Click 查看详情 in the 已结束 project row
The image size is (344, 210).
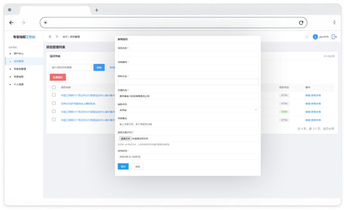[x=316, y=112]
